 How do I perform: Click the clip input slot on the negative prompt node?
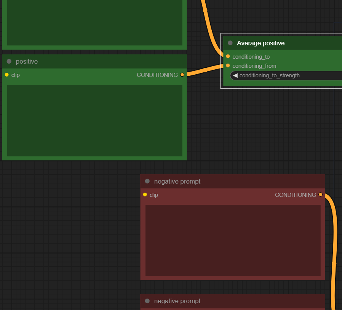pos(145,195)
